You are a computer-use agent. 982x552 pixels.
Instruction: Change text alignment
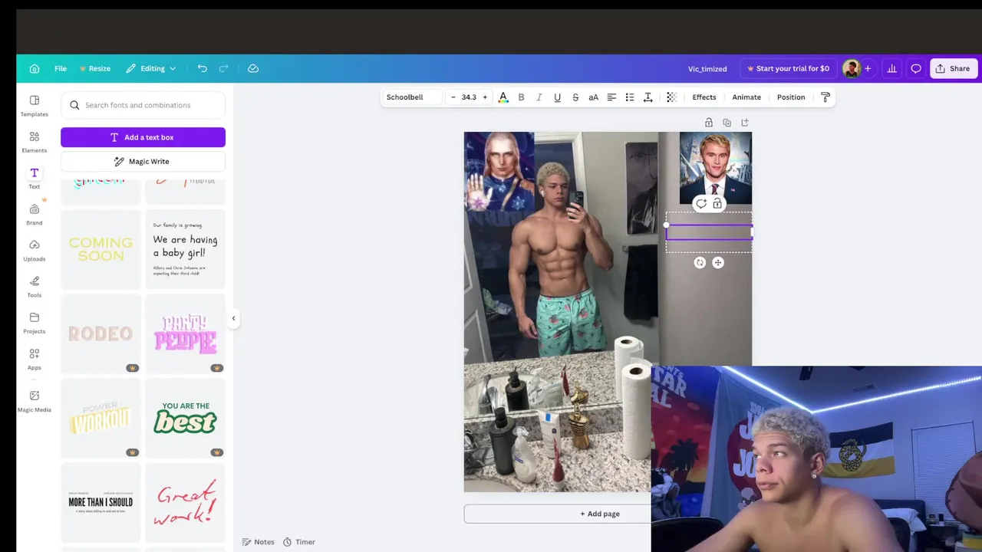pos(611,97)
